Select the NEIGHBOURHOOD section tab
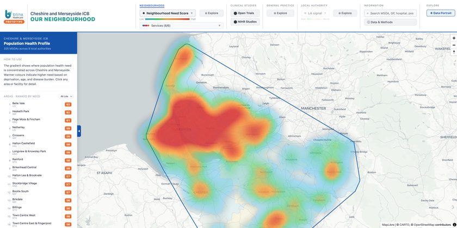The width and height of the screenshot is (457, 228). point(152,5)
